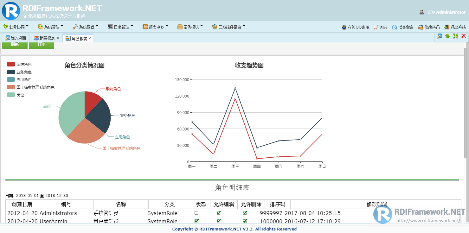The image size is (469, 233).
Task: Open 在线QQ客服 via the penguin icon
Action: click(x=344, y=27)
